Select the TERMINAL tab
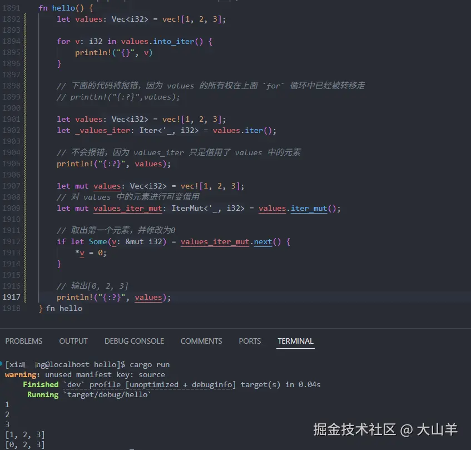The height and width of the screenshot is (450, 471). pos(295,341)
